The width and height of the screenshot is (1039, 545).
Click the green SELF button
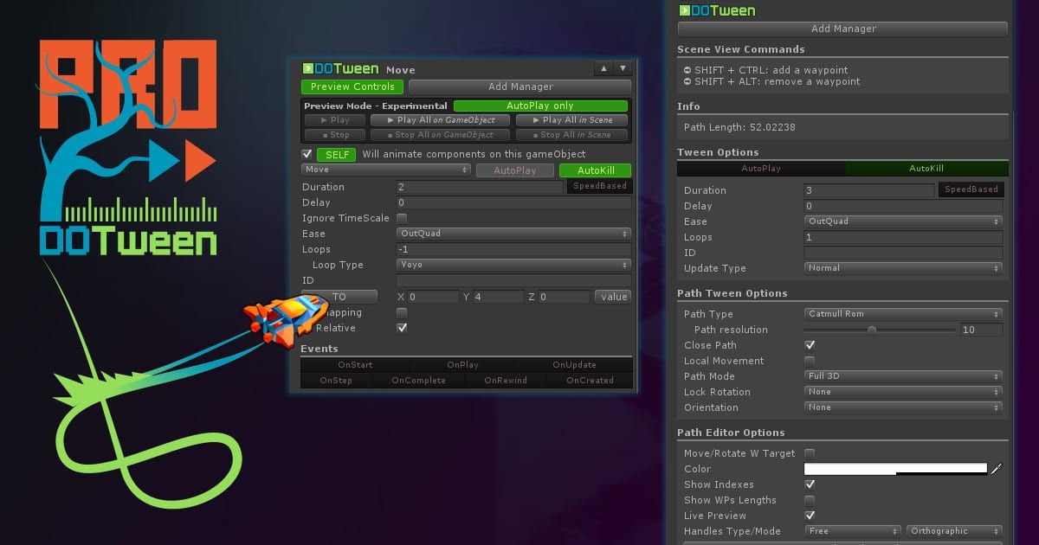coord(336,155)
